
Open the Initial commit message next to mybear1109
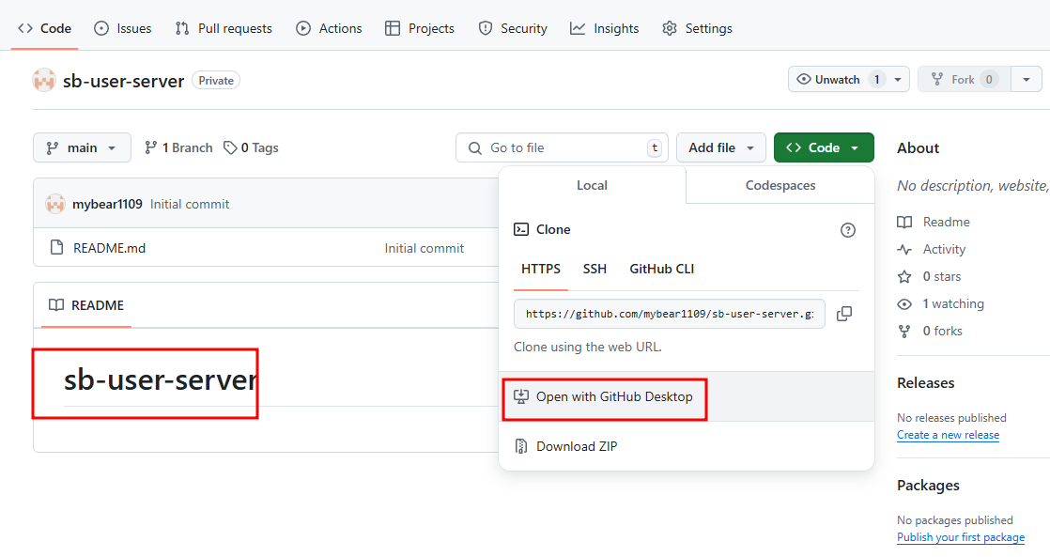(190, 204)
